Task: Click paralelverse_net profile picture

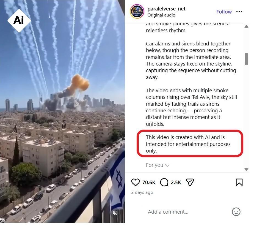Action: 137,12
